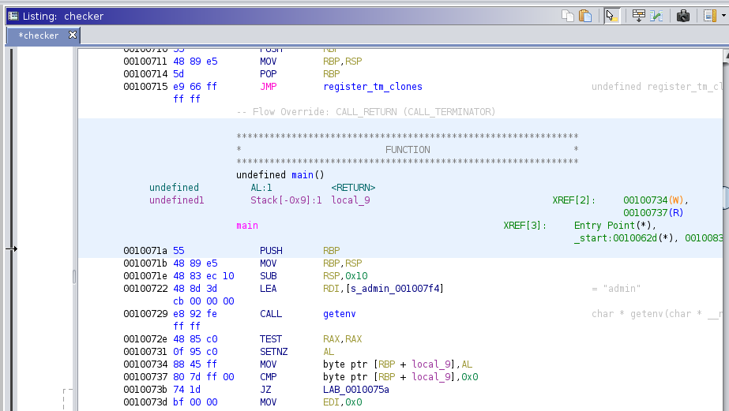Click the Flow Override CALL_RETURN comment
This screenshot has height=411, width=729.
[x=366, y=111]
